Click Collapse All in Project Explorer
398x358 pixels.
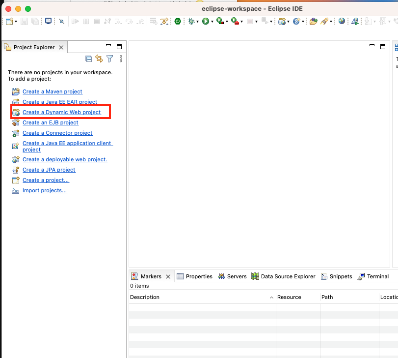89,59
